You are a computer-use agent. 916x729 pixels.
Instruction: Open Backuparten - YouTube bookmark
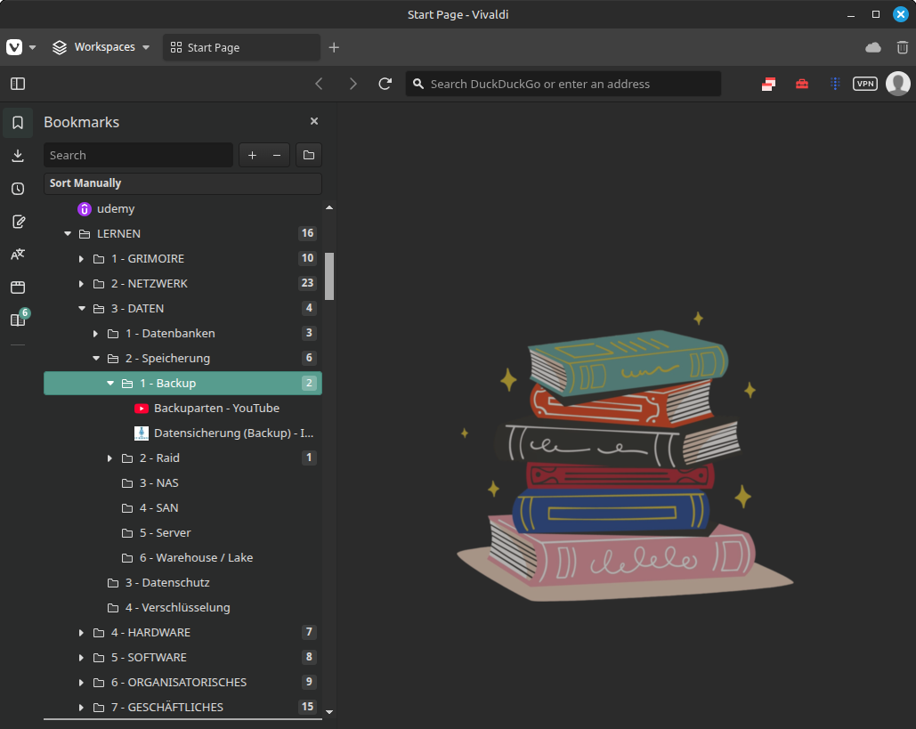pos(182,409)
